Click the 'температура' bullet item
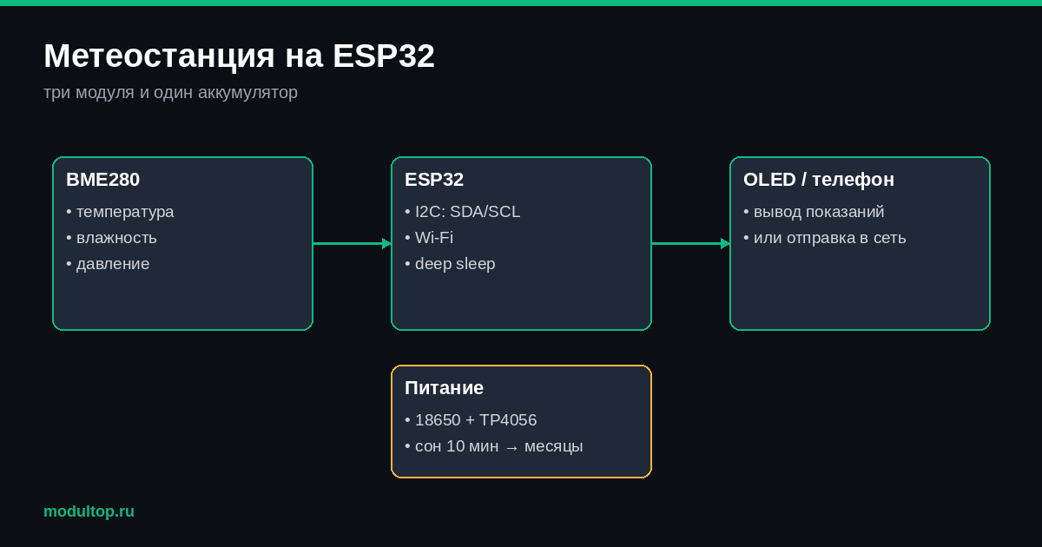 120,212
